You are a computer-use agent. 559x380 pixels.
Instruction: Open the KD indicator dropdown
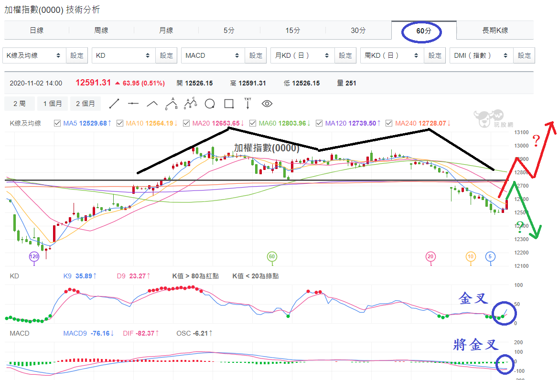[x=124, y=55]
